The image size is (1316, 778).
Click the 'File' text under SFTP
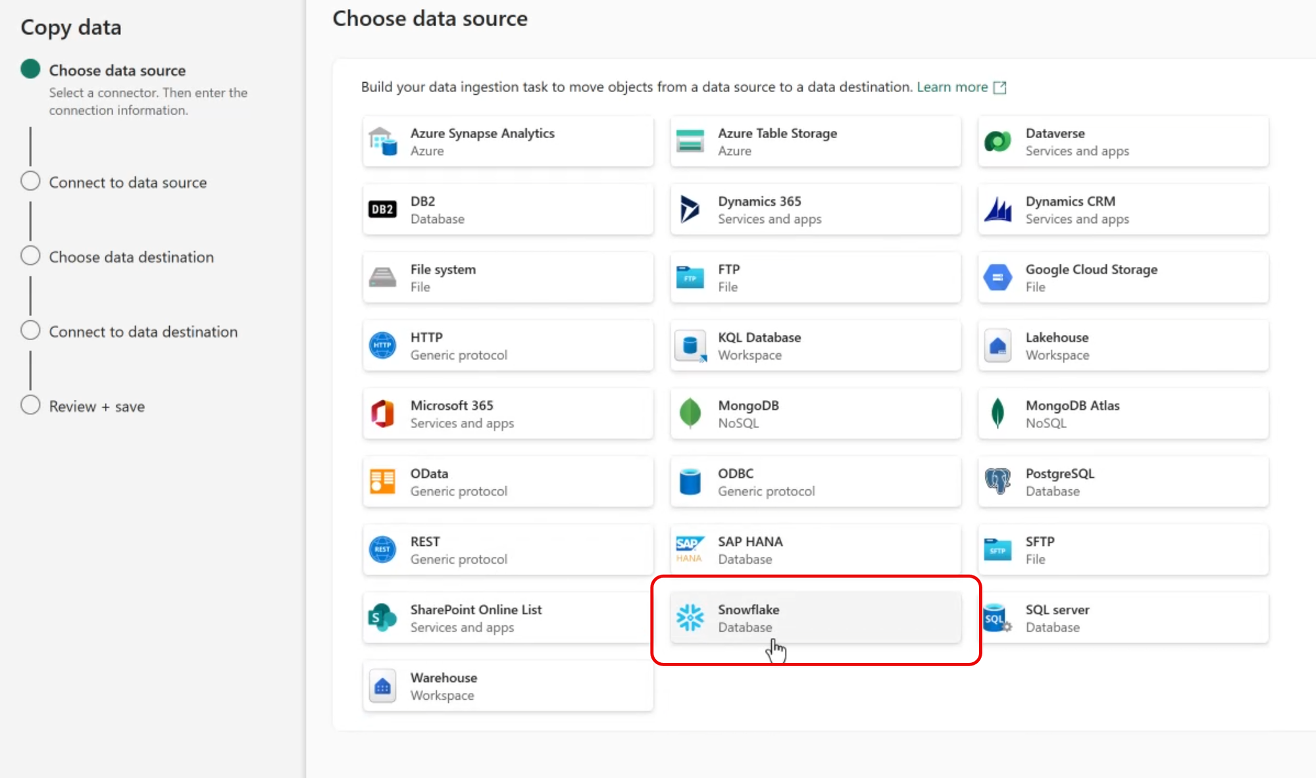point(1035,560)
